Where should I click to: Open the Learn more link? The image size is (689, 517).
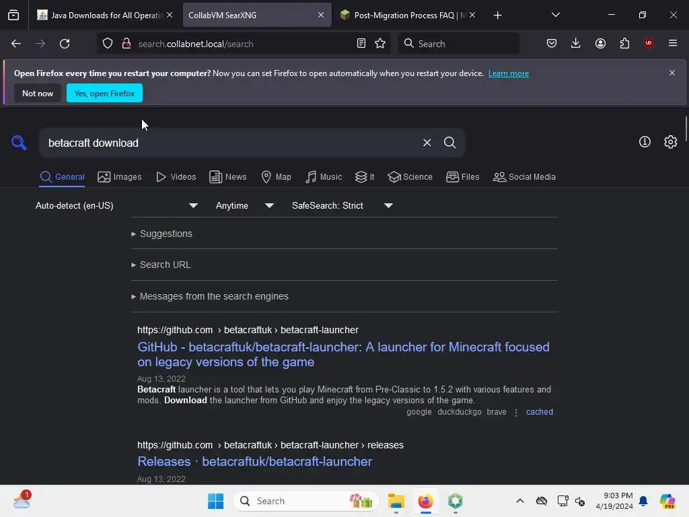click(509, 73)
